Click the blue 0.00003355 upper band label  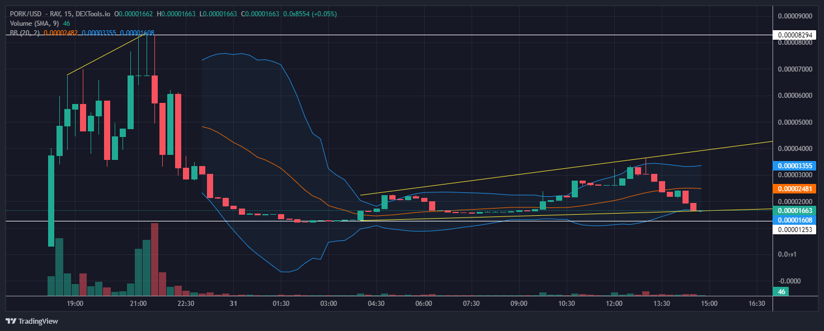(x=795, y=166)
